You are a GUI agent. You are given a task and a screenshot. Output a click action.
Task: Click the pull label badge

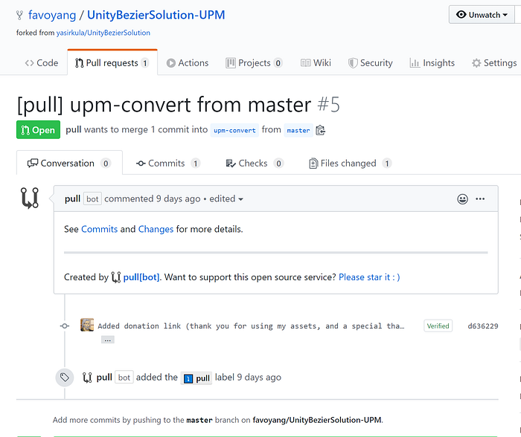point(196,378)
